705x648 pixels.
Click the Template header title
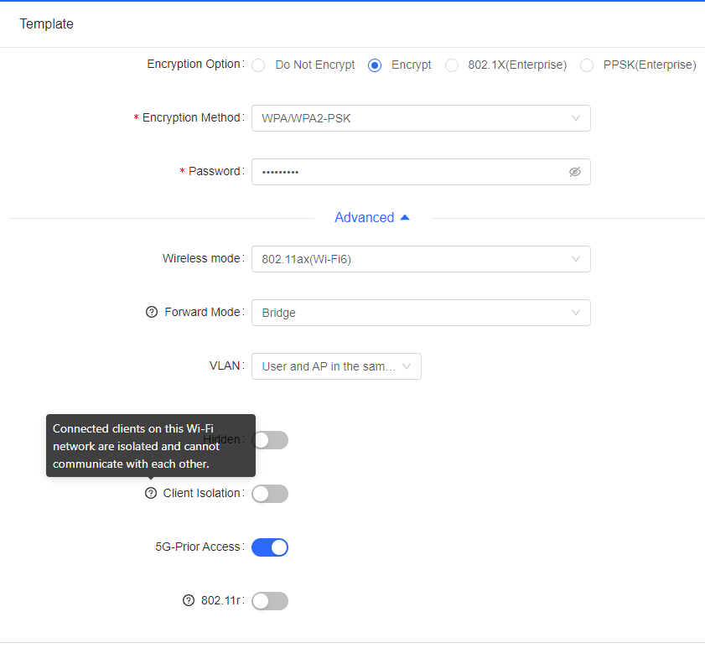pos(47,24)
